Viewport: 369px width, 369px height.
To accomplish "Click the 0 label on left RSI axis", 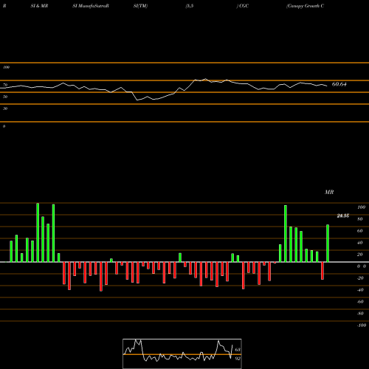I will (4, 126).
